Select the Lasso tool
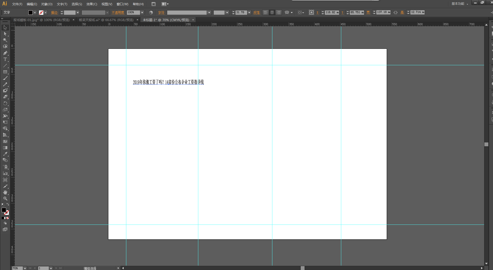This screenshot has width=493, height=270. point(5,46)
